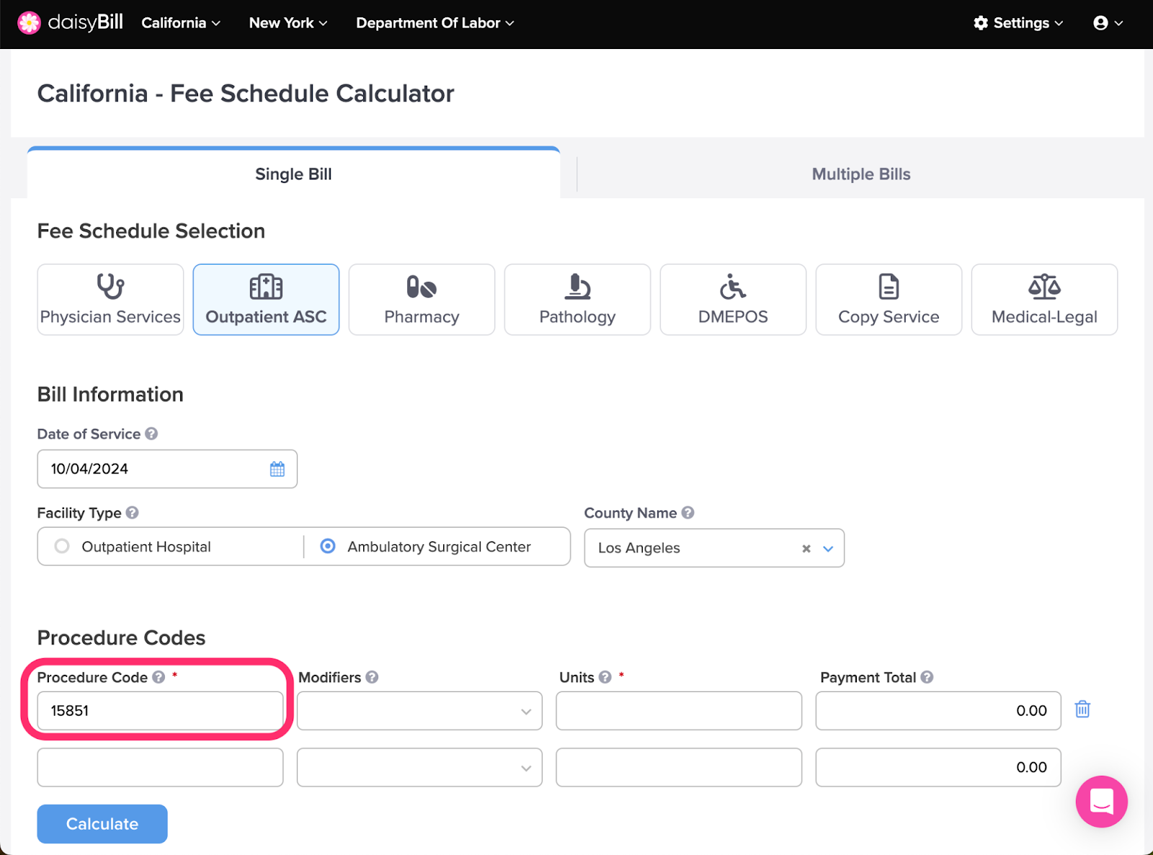Screen dimensions: 1153x855
Task: Click the daisyBill flower logo
Action: click(29, 23)
